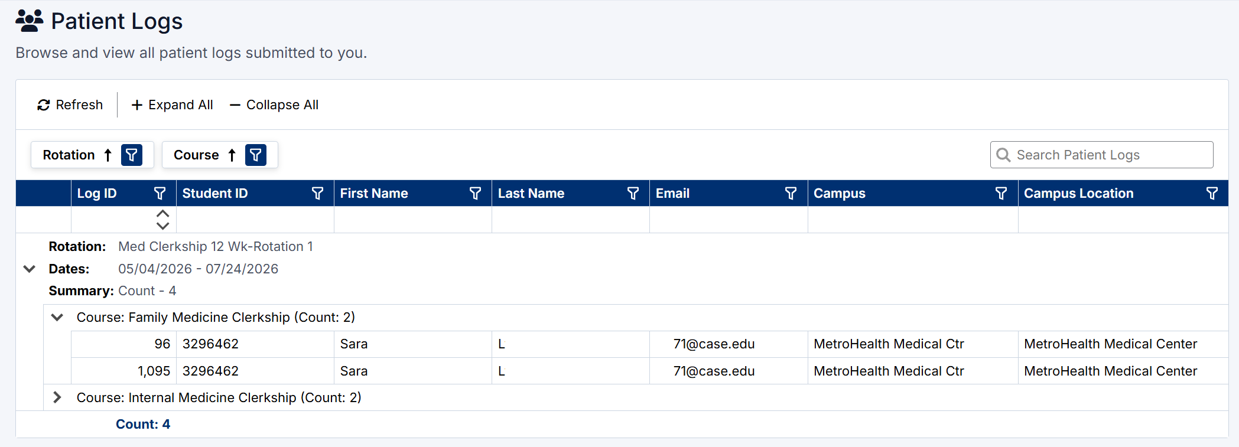The image size is (1239, 447).
Task: Click the Email column filter icon
Action: [x=791, y=194]
